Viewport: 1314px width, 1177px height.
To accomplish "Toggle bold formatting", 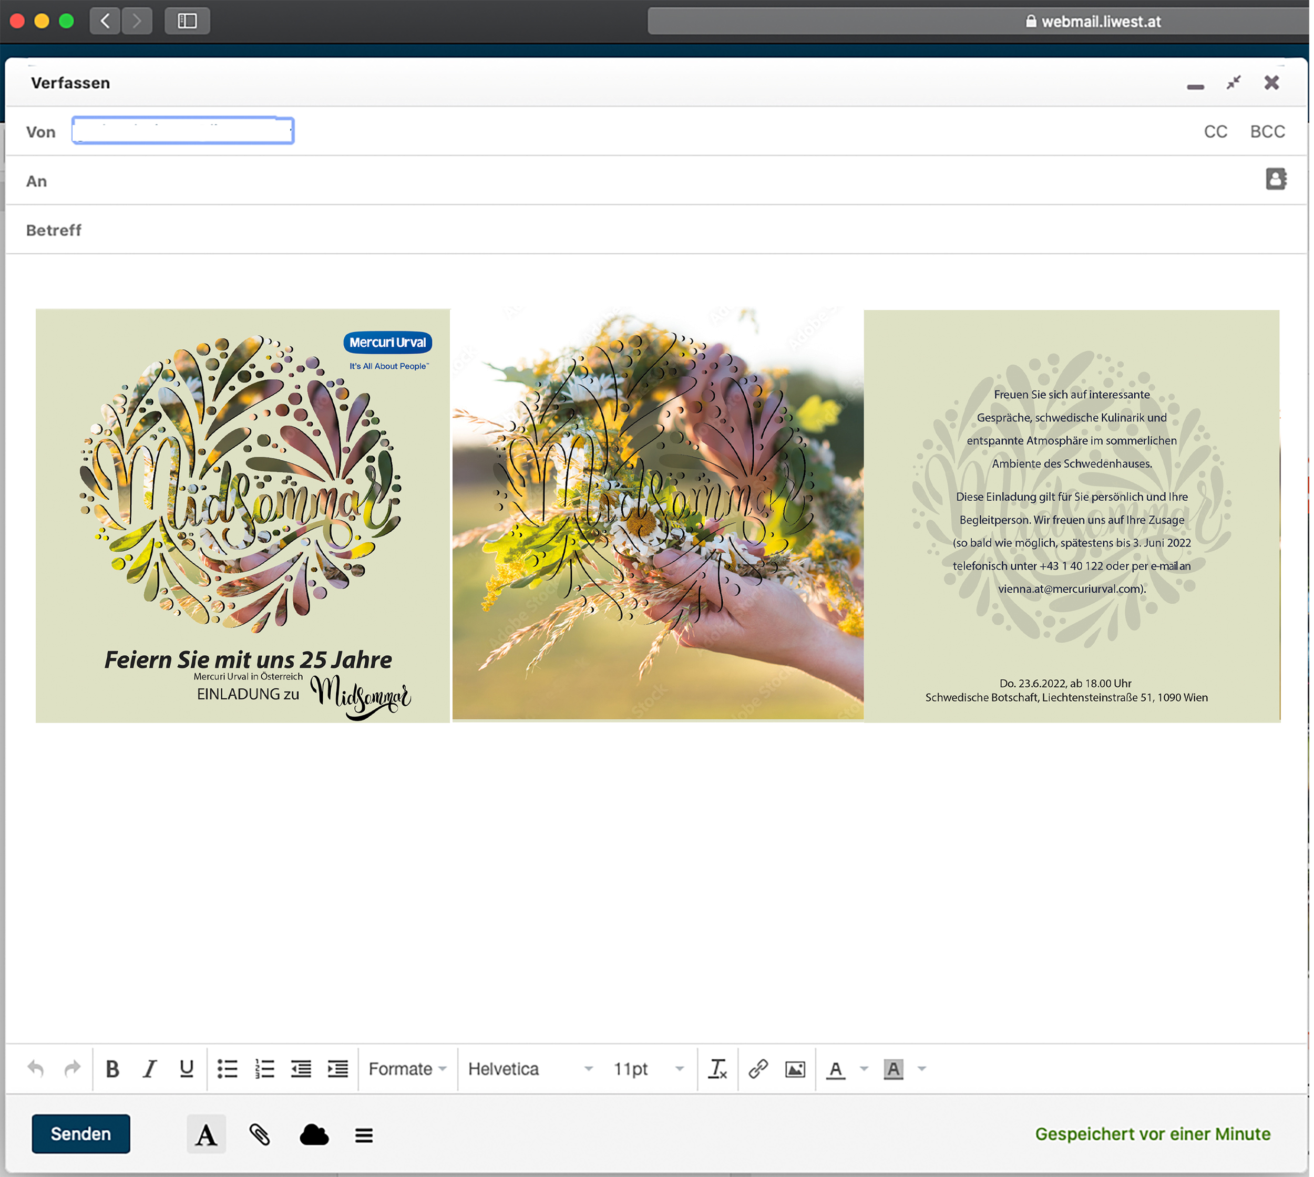I will point(112,1069).
